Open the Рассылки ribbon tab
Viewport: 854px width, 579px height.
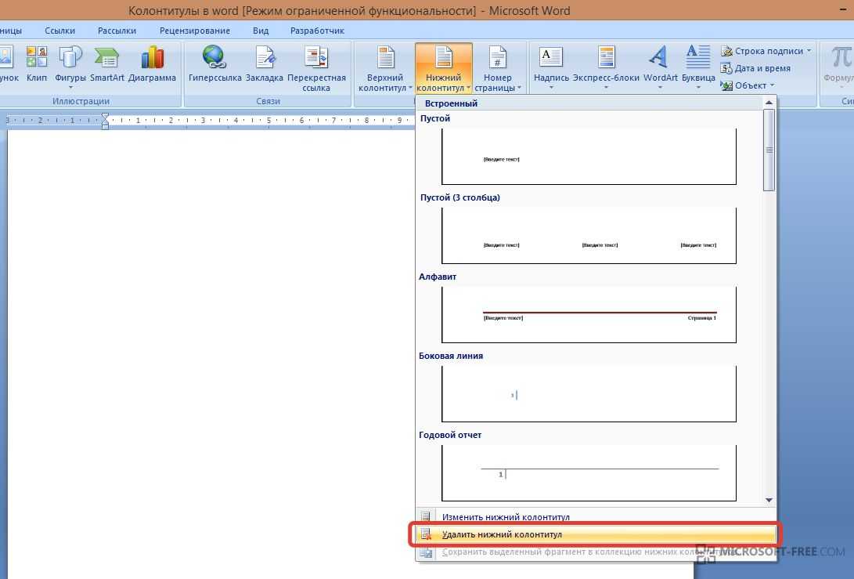pyautogui.click(x=117, y=31)
